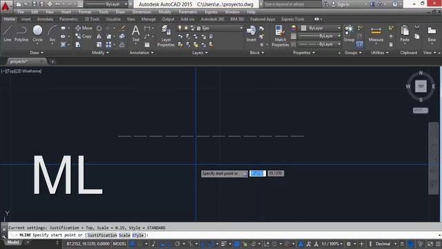Image resolution: width=442 pixels, height=249 pixels.
Task: Select the Circle tool
Action: pyautogui.click(x=37, y=34)
